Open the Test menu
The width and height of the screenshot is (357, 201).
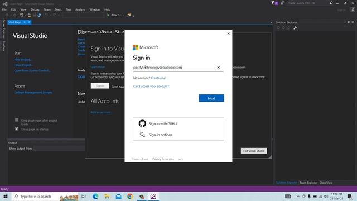click(69, 9)
